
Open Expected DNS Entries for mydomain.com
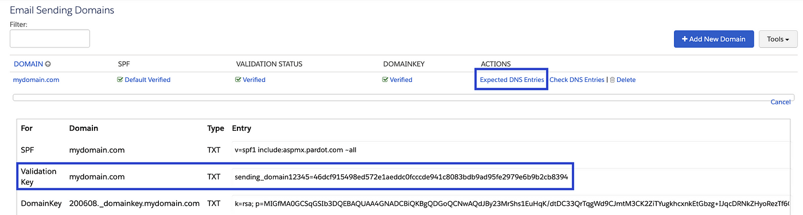click(512, 80)
